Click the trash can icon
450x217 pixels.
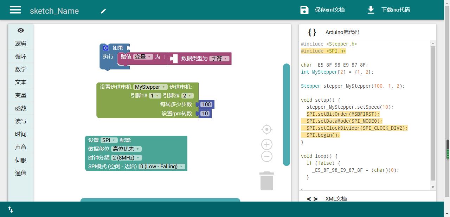tap(267, 181)
